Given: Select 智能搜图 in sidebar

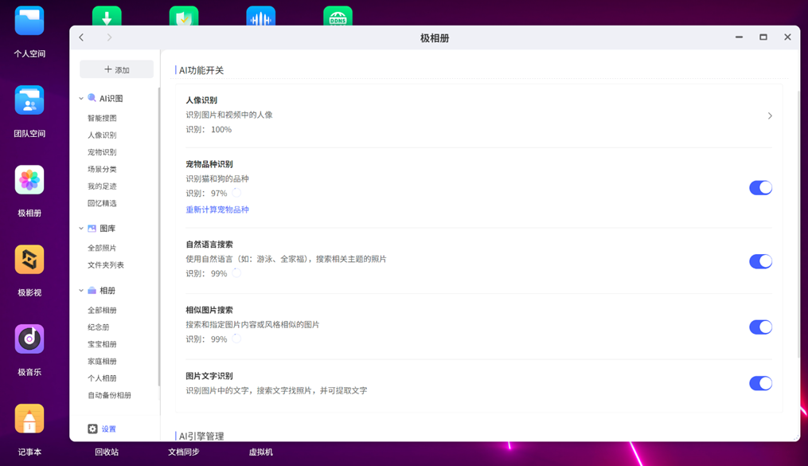Looking at the screenshot, I should coord(102,118).
